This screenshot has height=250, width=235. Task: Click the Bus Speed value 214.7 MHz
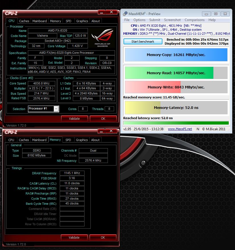coord(42,94)
